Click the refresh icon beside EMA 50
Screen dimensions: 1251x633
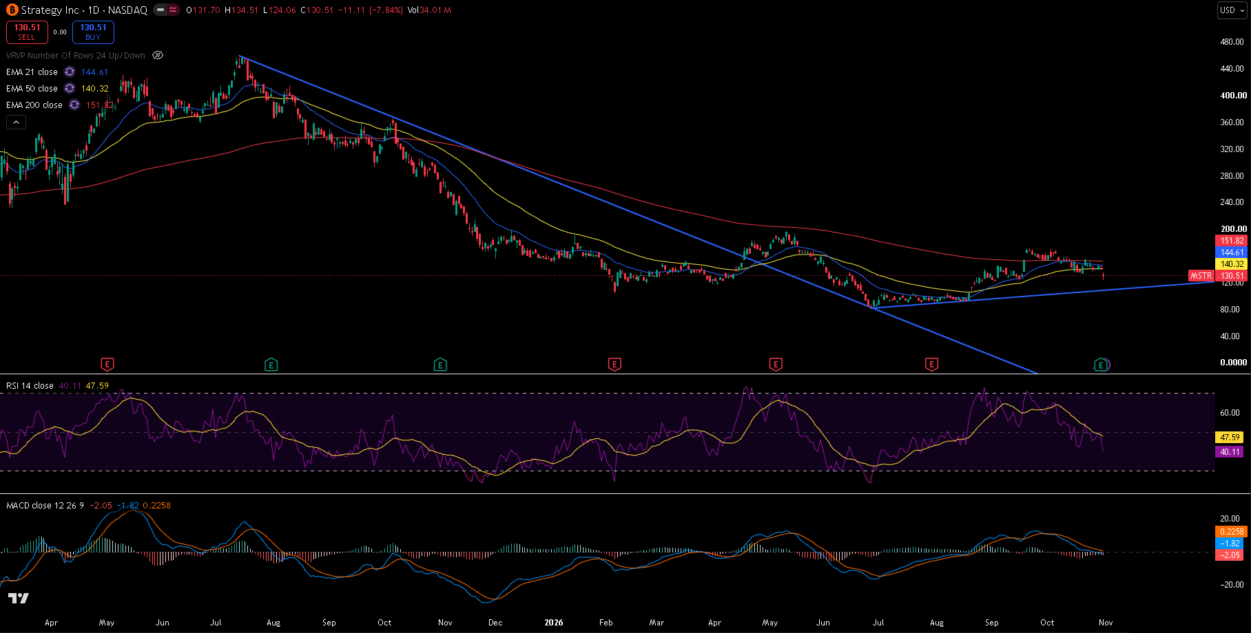(x=70, y=88)
